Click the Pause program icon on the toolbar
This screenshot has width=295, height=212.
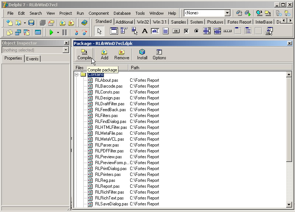[64, 32]
